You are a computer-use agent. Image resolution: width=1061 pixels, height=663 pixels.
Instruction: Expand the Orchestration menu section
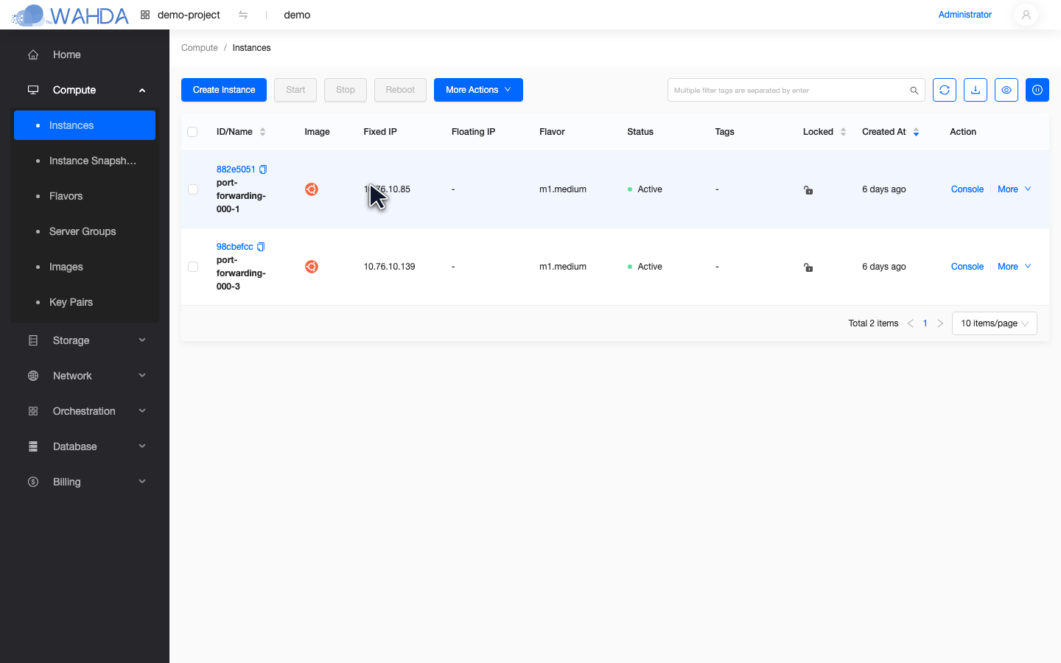(142, 411)
